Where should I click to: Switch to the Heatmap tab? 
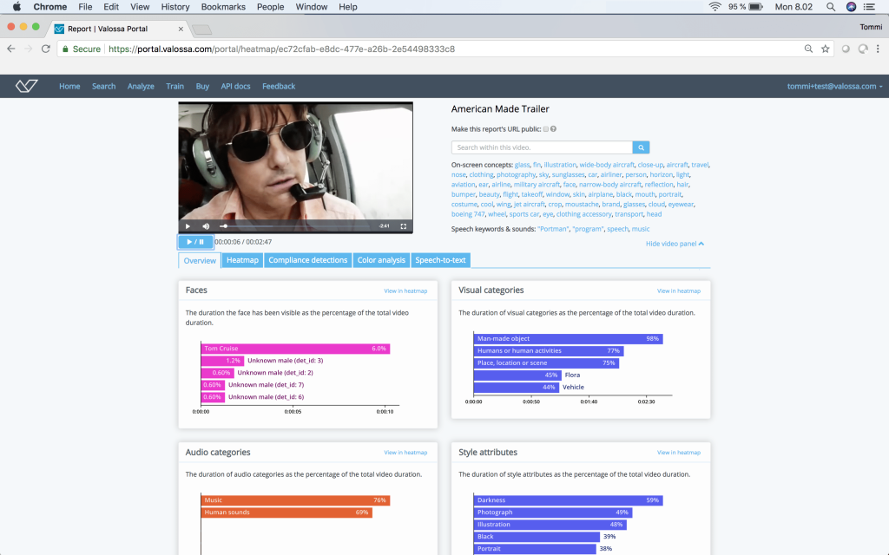point(243,260)
